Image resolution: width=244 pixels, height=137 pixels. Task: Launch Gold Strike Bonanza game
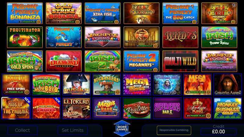(64, 13)
